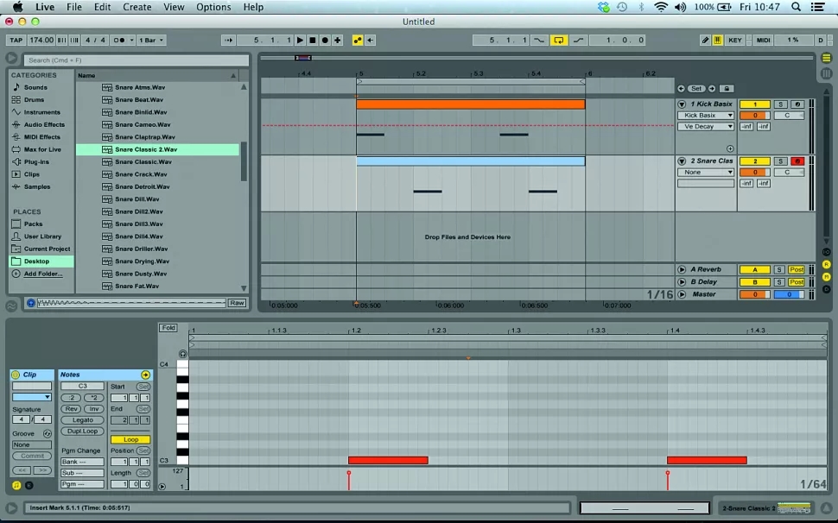Open Max for Live category
Screen dimensions: 838x523
pyautogui.click(x=41, y=149)
